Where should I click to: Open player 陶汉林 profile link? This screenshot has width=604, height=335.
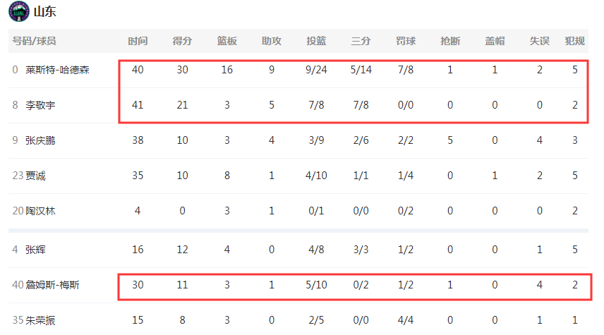pyautogui.click(x=40, y=211)
